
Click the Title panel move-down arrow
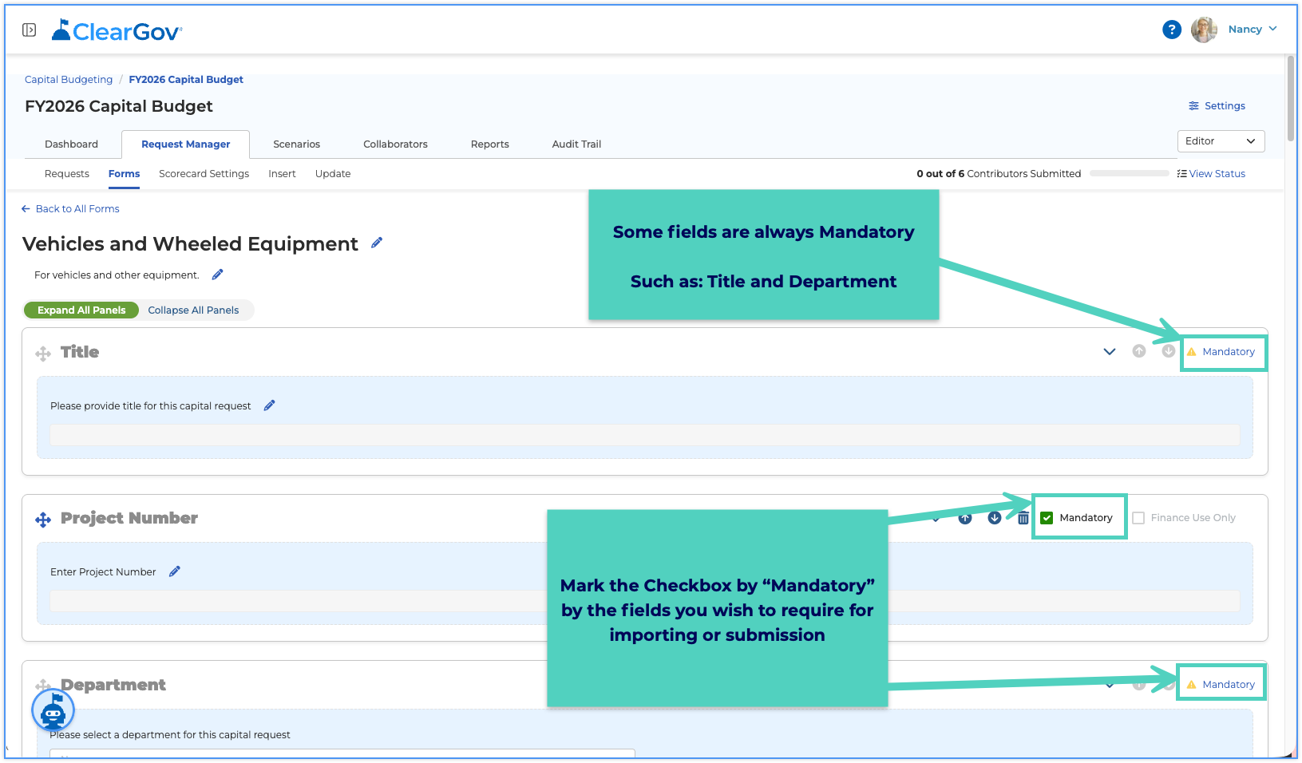[x=1168, y=351]
